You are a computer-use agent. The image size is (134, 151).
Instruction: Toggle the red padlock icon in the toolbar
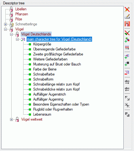(127, 24)
